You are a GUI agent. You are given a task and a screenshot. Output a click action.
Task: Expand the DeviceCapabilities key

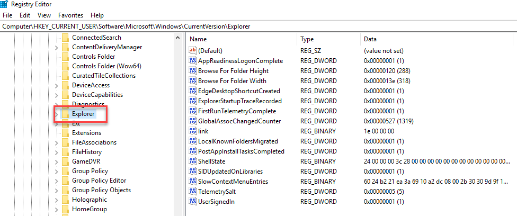tap(56, 95)
